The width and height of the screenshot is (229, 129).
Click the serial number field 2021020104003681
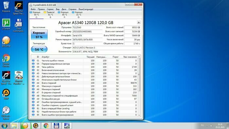click(87, 31)
